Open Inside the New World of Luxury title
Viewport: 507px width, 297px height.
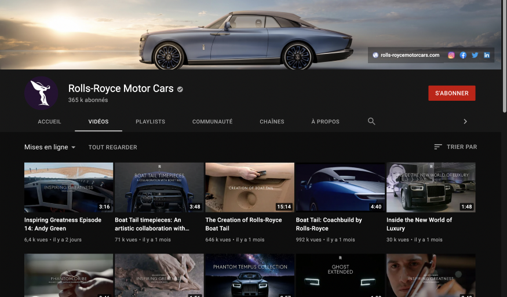tap(419, 224)
